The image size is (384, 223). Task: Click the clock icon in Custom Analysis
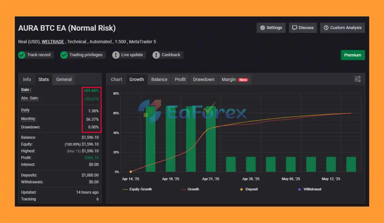(x=326, y=28)
